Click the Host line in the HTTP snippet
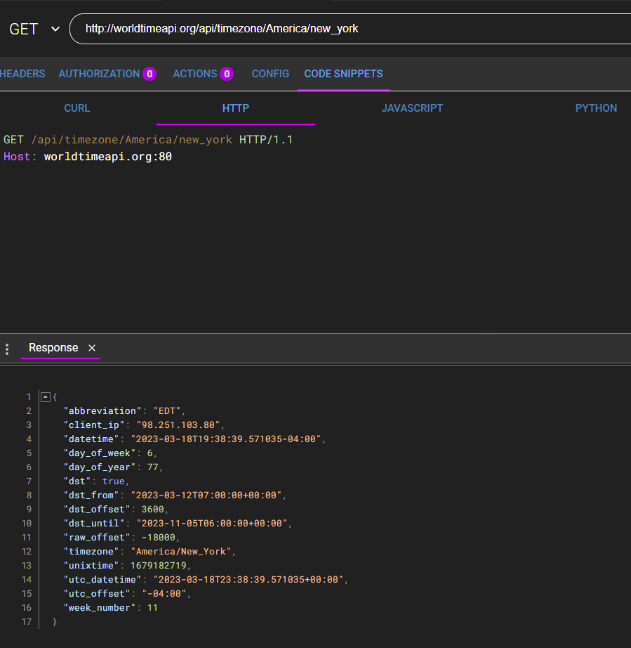 88,157
